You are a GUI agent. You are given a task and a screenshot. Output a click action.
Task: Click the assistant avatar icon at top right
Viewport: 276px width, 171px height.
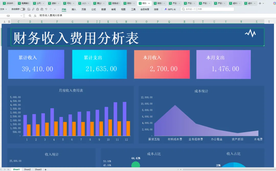tap(274, 3)
